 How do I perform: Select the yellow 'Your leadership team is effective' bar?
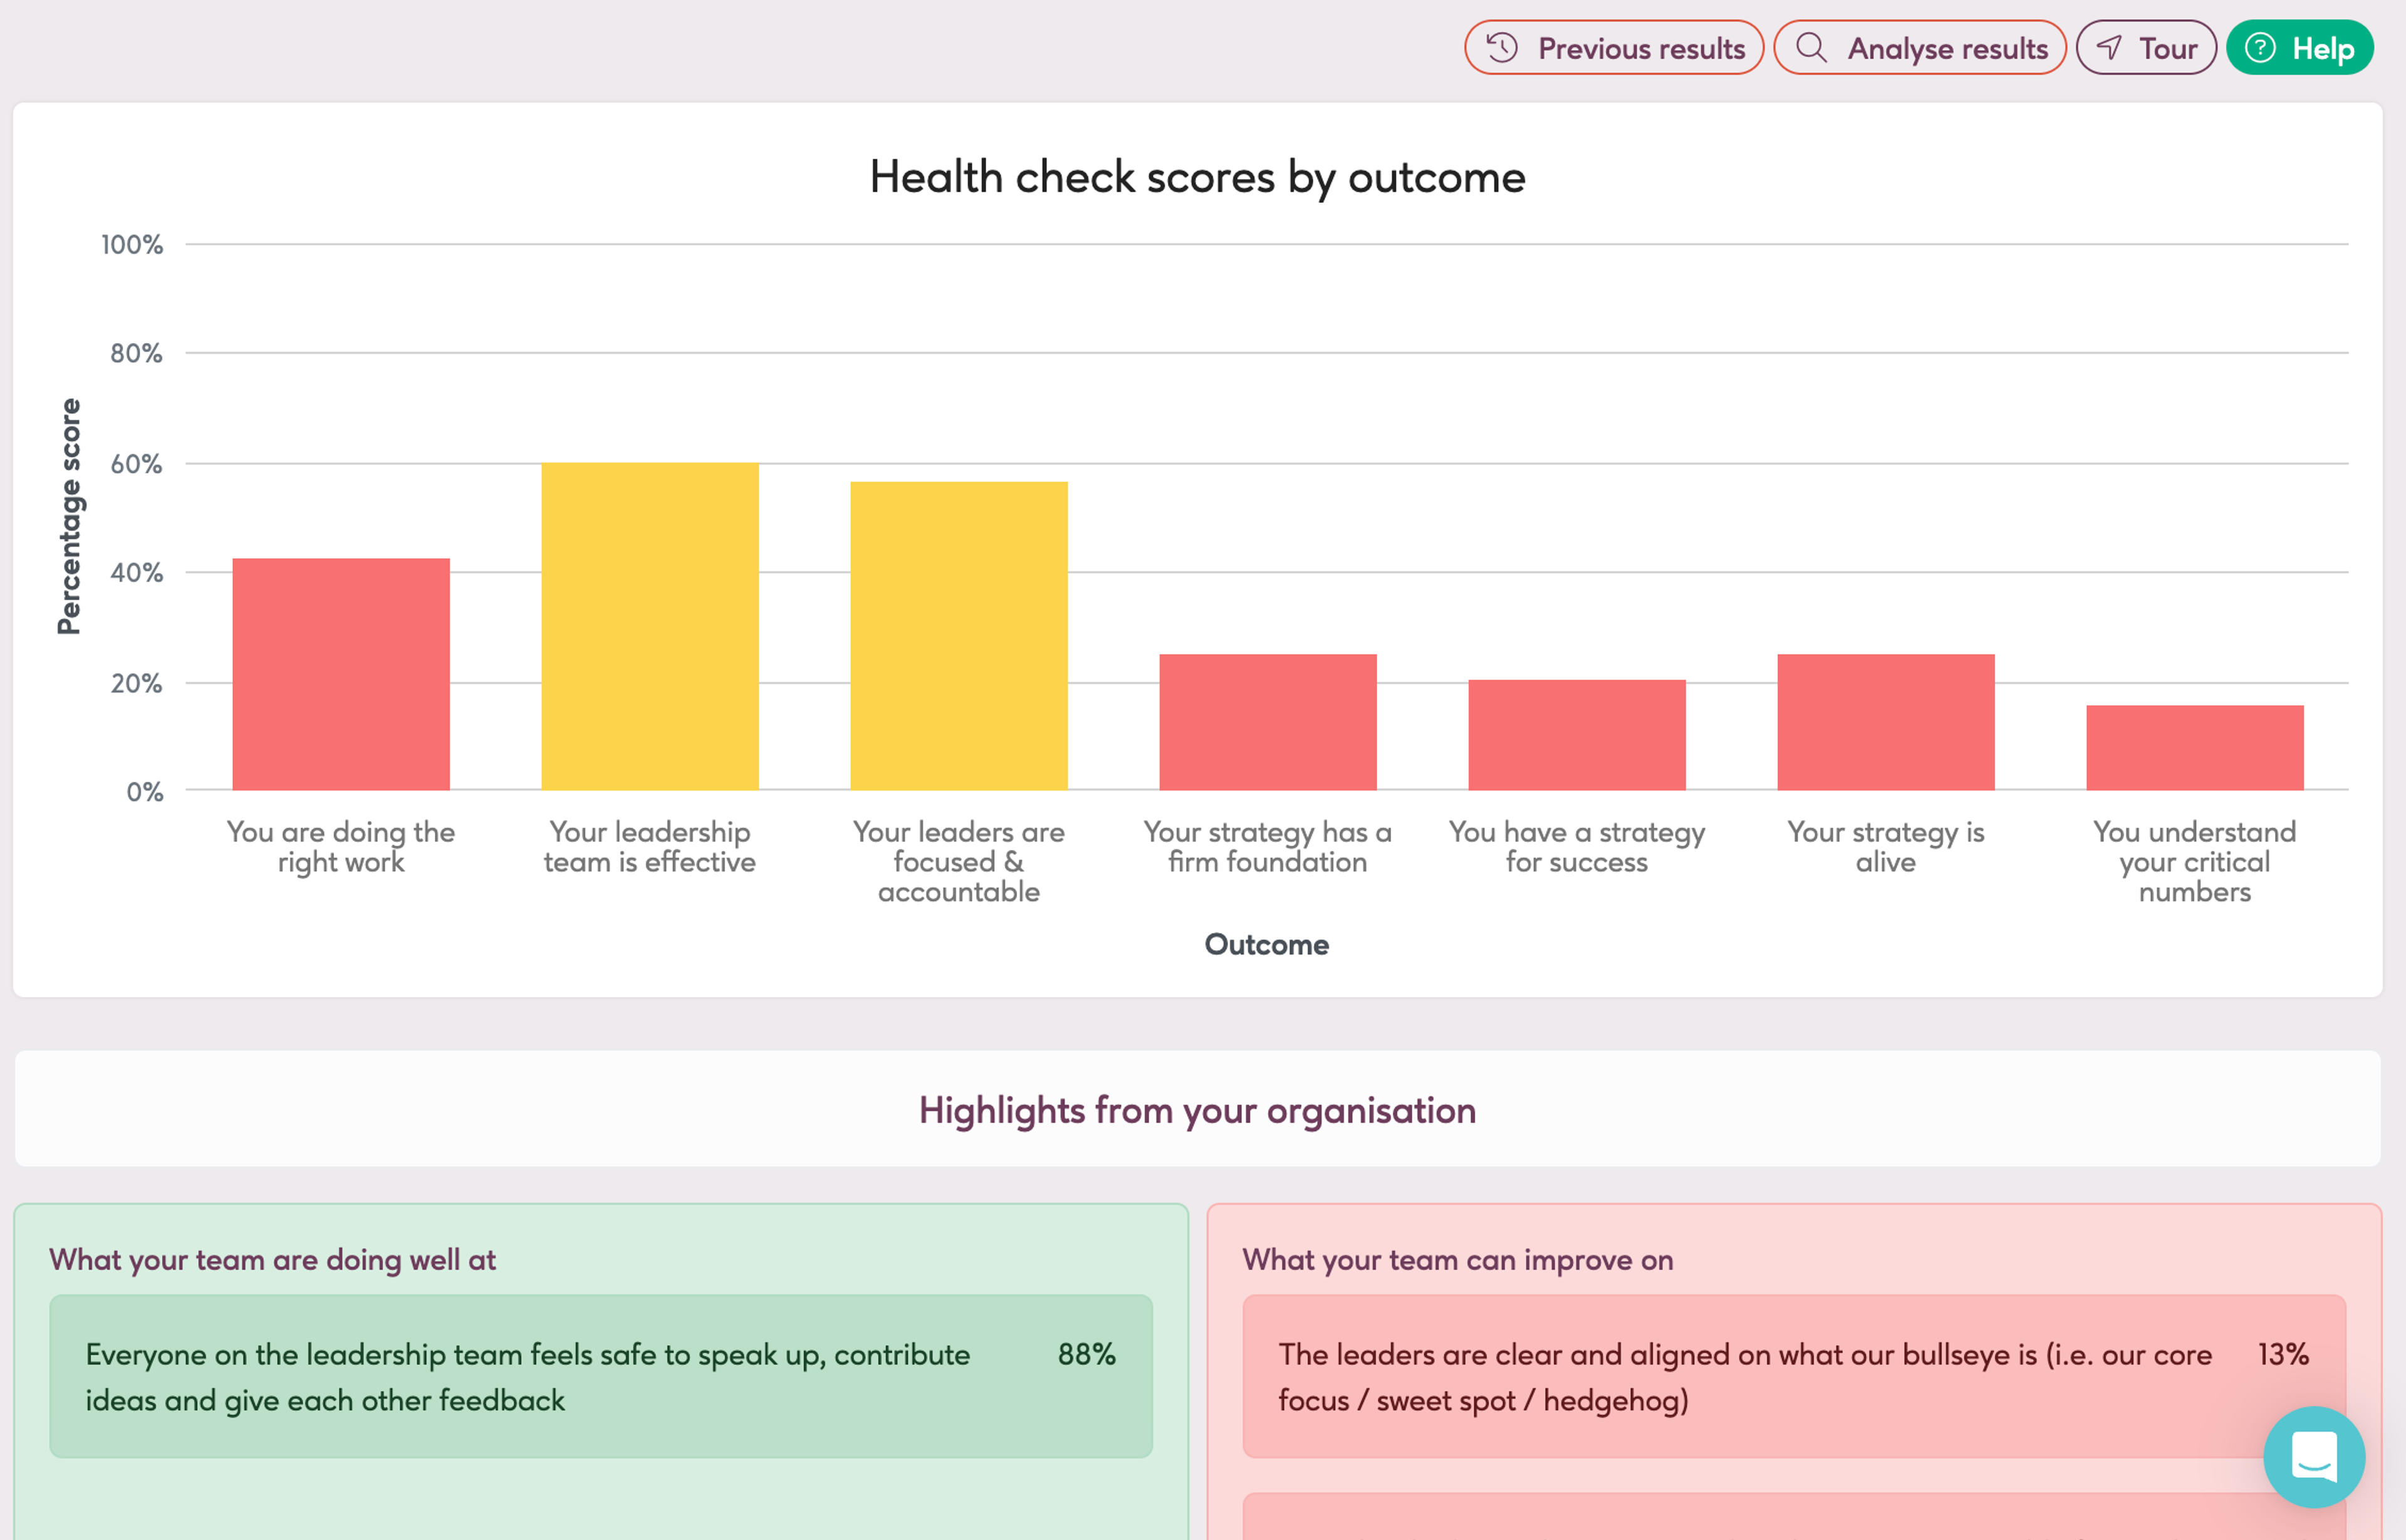[x=650, y=627]
